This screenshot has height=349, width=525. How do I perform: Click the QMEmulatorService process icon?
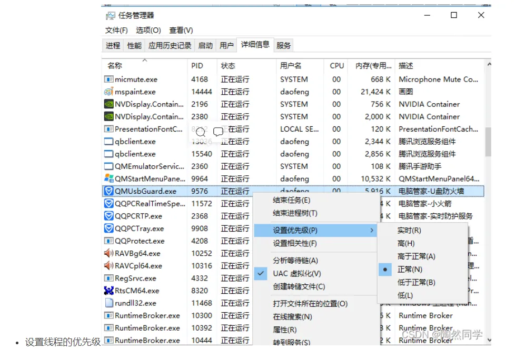point(108,166)
